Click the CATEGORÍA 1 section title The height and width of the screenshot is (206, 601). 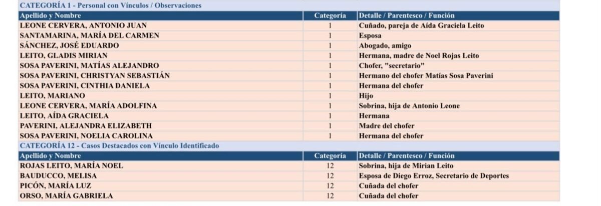pyautogui.click(x=111, y=6)
